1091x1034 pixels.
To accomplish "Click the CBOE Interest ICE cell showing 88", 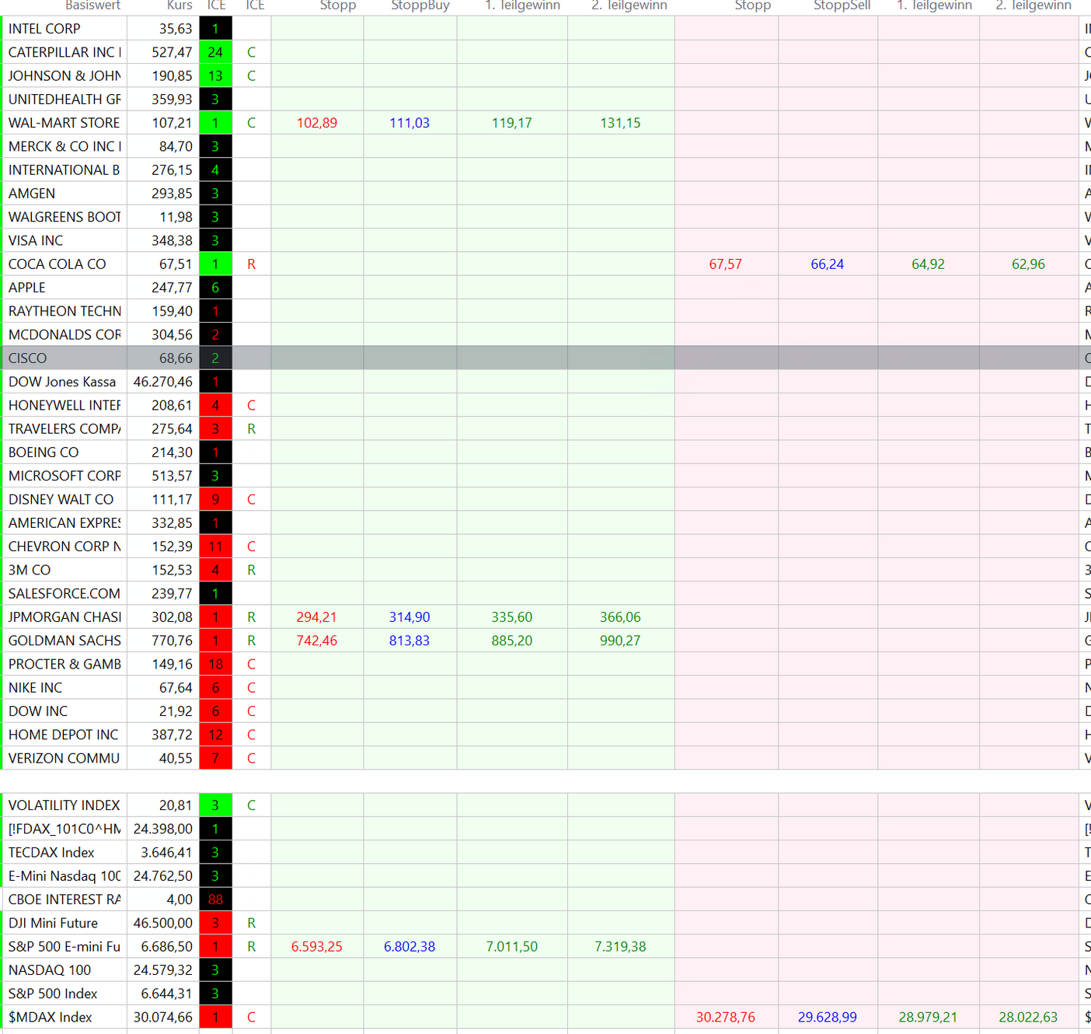I will click(215, 900).
